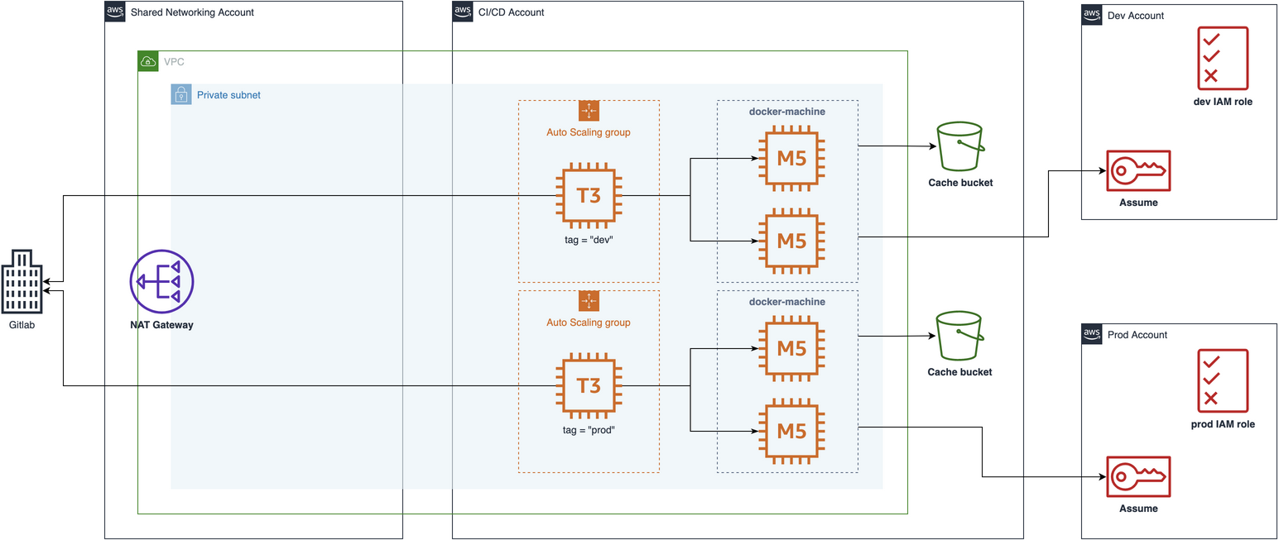This screenshot has width=1279, height=540.
Task: Click the AWS logo of Shared Networking Account
Action: click(115, 12)
